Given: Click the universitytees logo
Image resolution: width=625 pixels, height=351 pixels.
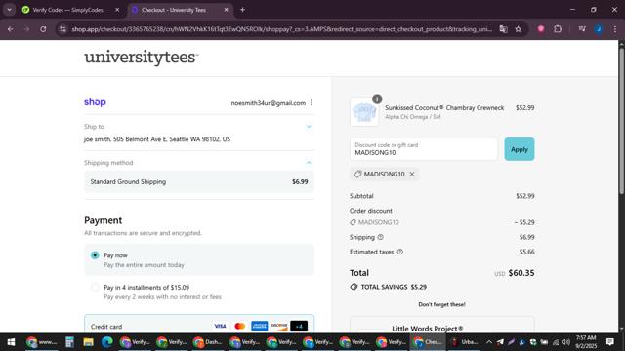Looking at the screenshot, I should [x=141, y=58].
